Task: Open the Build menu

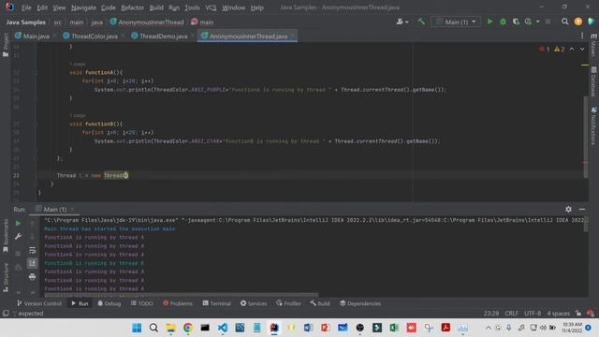Action: [x=156, y=7]
